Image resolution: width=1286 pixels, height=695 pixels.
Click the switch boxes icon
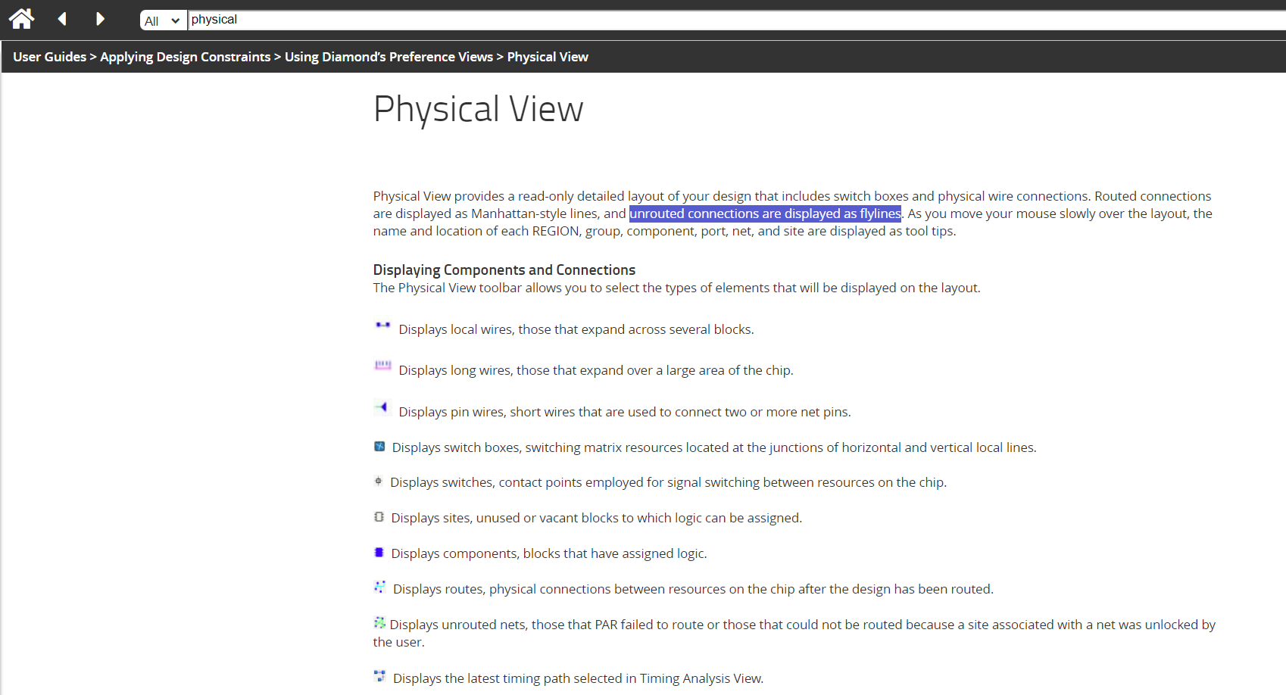click(379, 447)
